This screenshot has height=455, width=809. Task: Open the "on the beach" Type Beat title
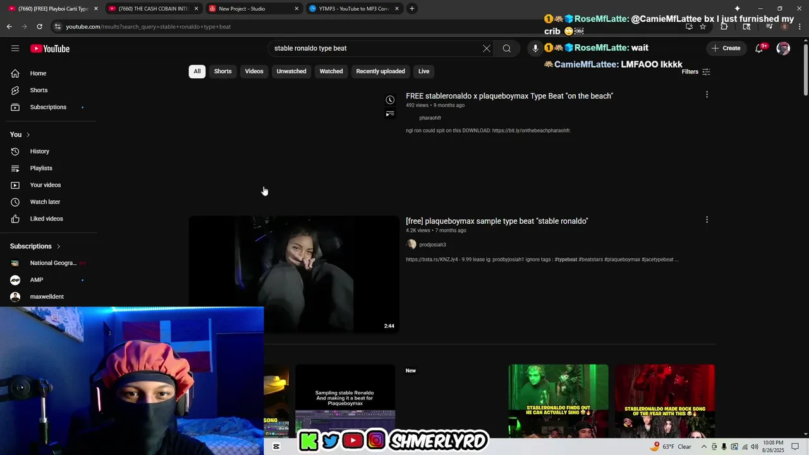pos(509,96)
